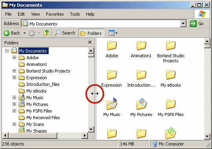Screen dimensions: 212x149
Task: Click the Windows flag logo
Action: coord(202,14)
